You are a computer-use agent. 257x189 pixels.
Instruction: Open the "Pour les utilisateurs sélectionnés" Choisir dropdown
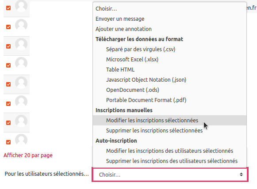coord(170,174)
